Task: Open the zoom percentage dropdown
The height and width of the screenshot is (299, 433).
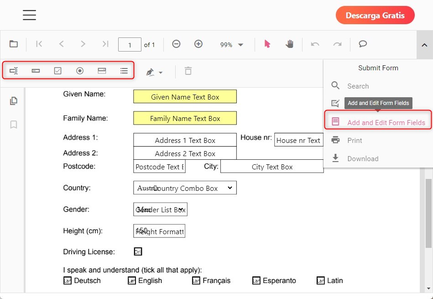Action: pyautogui.click(x=232, y=44)
